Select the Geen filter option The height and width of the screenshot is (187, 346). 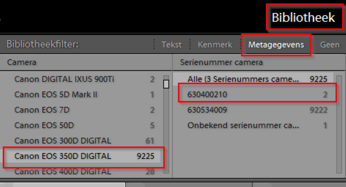coord(330,45)
